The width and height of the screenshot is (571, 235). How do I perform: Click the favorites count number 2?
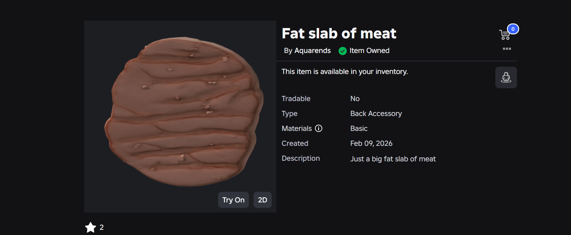(102, 227)
